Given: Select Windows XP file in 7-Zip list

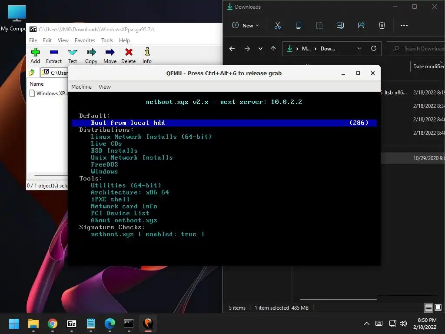Looking at the screenshot, I should (x=48, y=93).
